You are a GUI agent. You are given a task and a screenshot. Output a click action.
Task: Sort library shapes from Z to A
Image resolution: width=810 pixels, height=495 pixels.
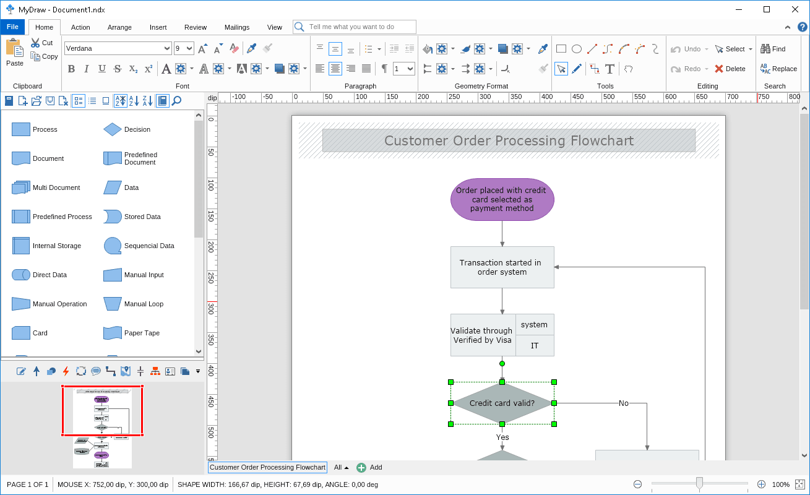click(147, 101)
